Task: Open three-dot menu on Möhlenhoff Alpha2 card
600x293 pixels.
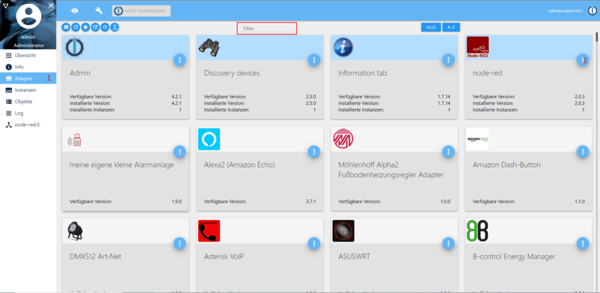Action: tap(449, 152)
